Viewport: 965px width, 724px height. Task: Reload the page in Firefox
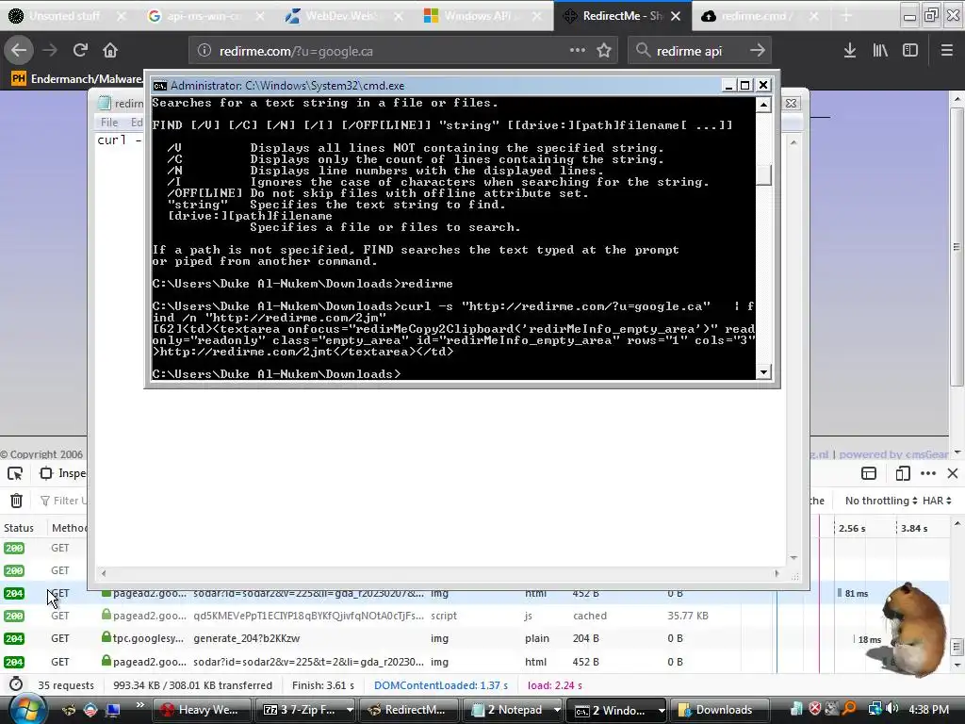click(x=80, y=51)
